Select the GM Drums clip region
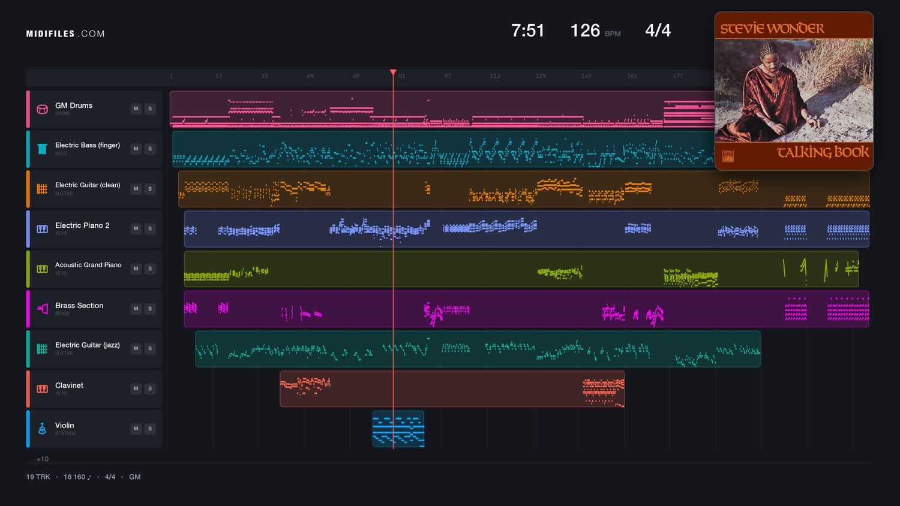The image size is (900, 506). coord(442,109)
